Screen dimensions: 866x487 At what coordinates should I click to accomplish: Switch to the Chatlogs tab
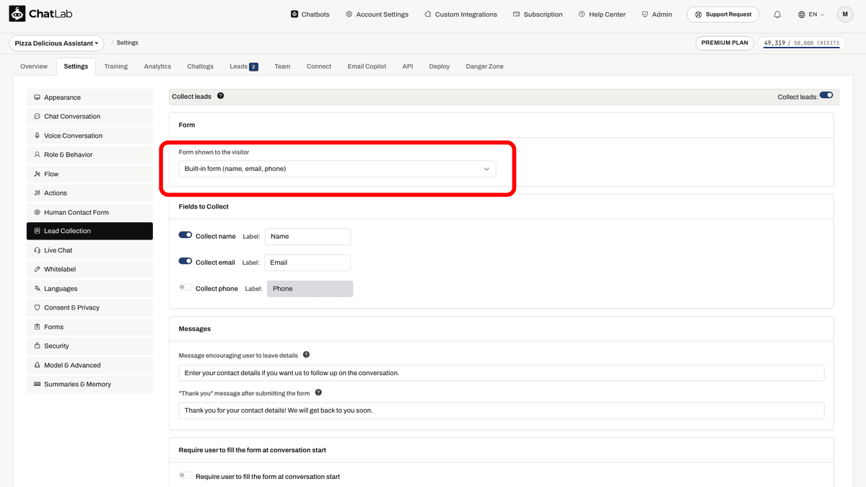click(200, 66)
